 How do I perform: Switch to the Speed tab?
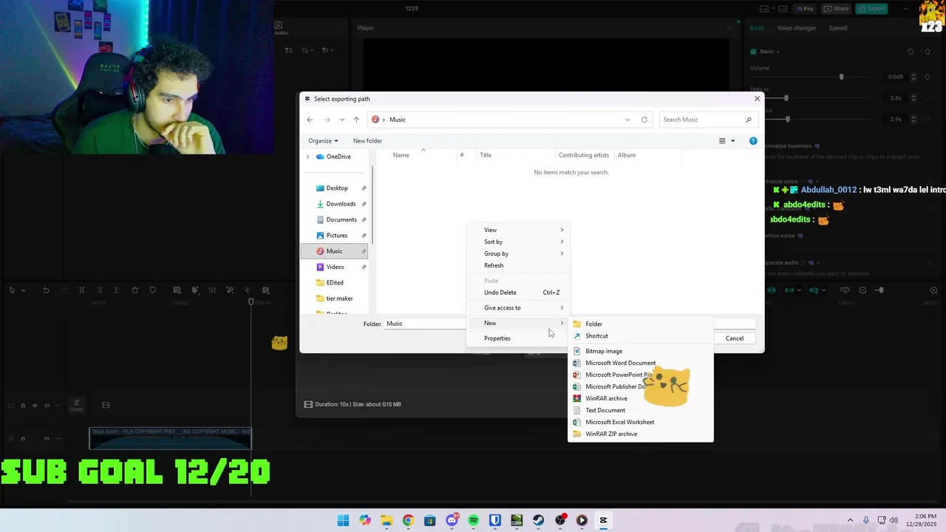click(x=838, y=28)
